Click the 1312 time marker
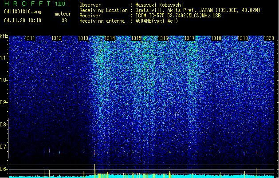279x178 pixels. pos(56,38)
